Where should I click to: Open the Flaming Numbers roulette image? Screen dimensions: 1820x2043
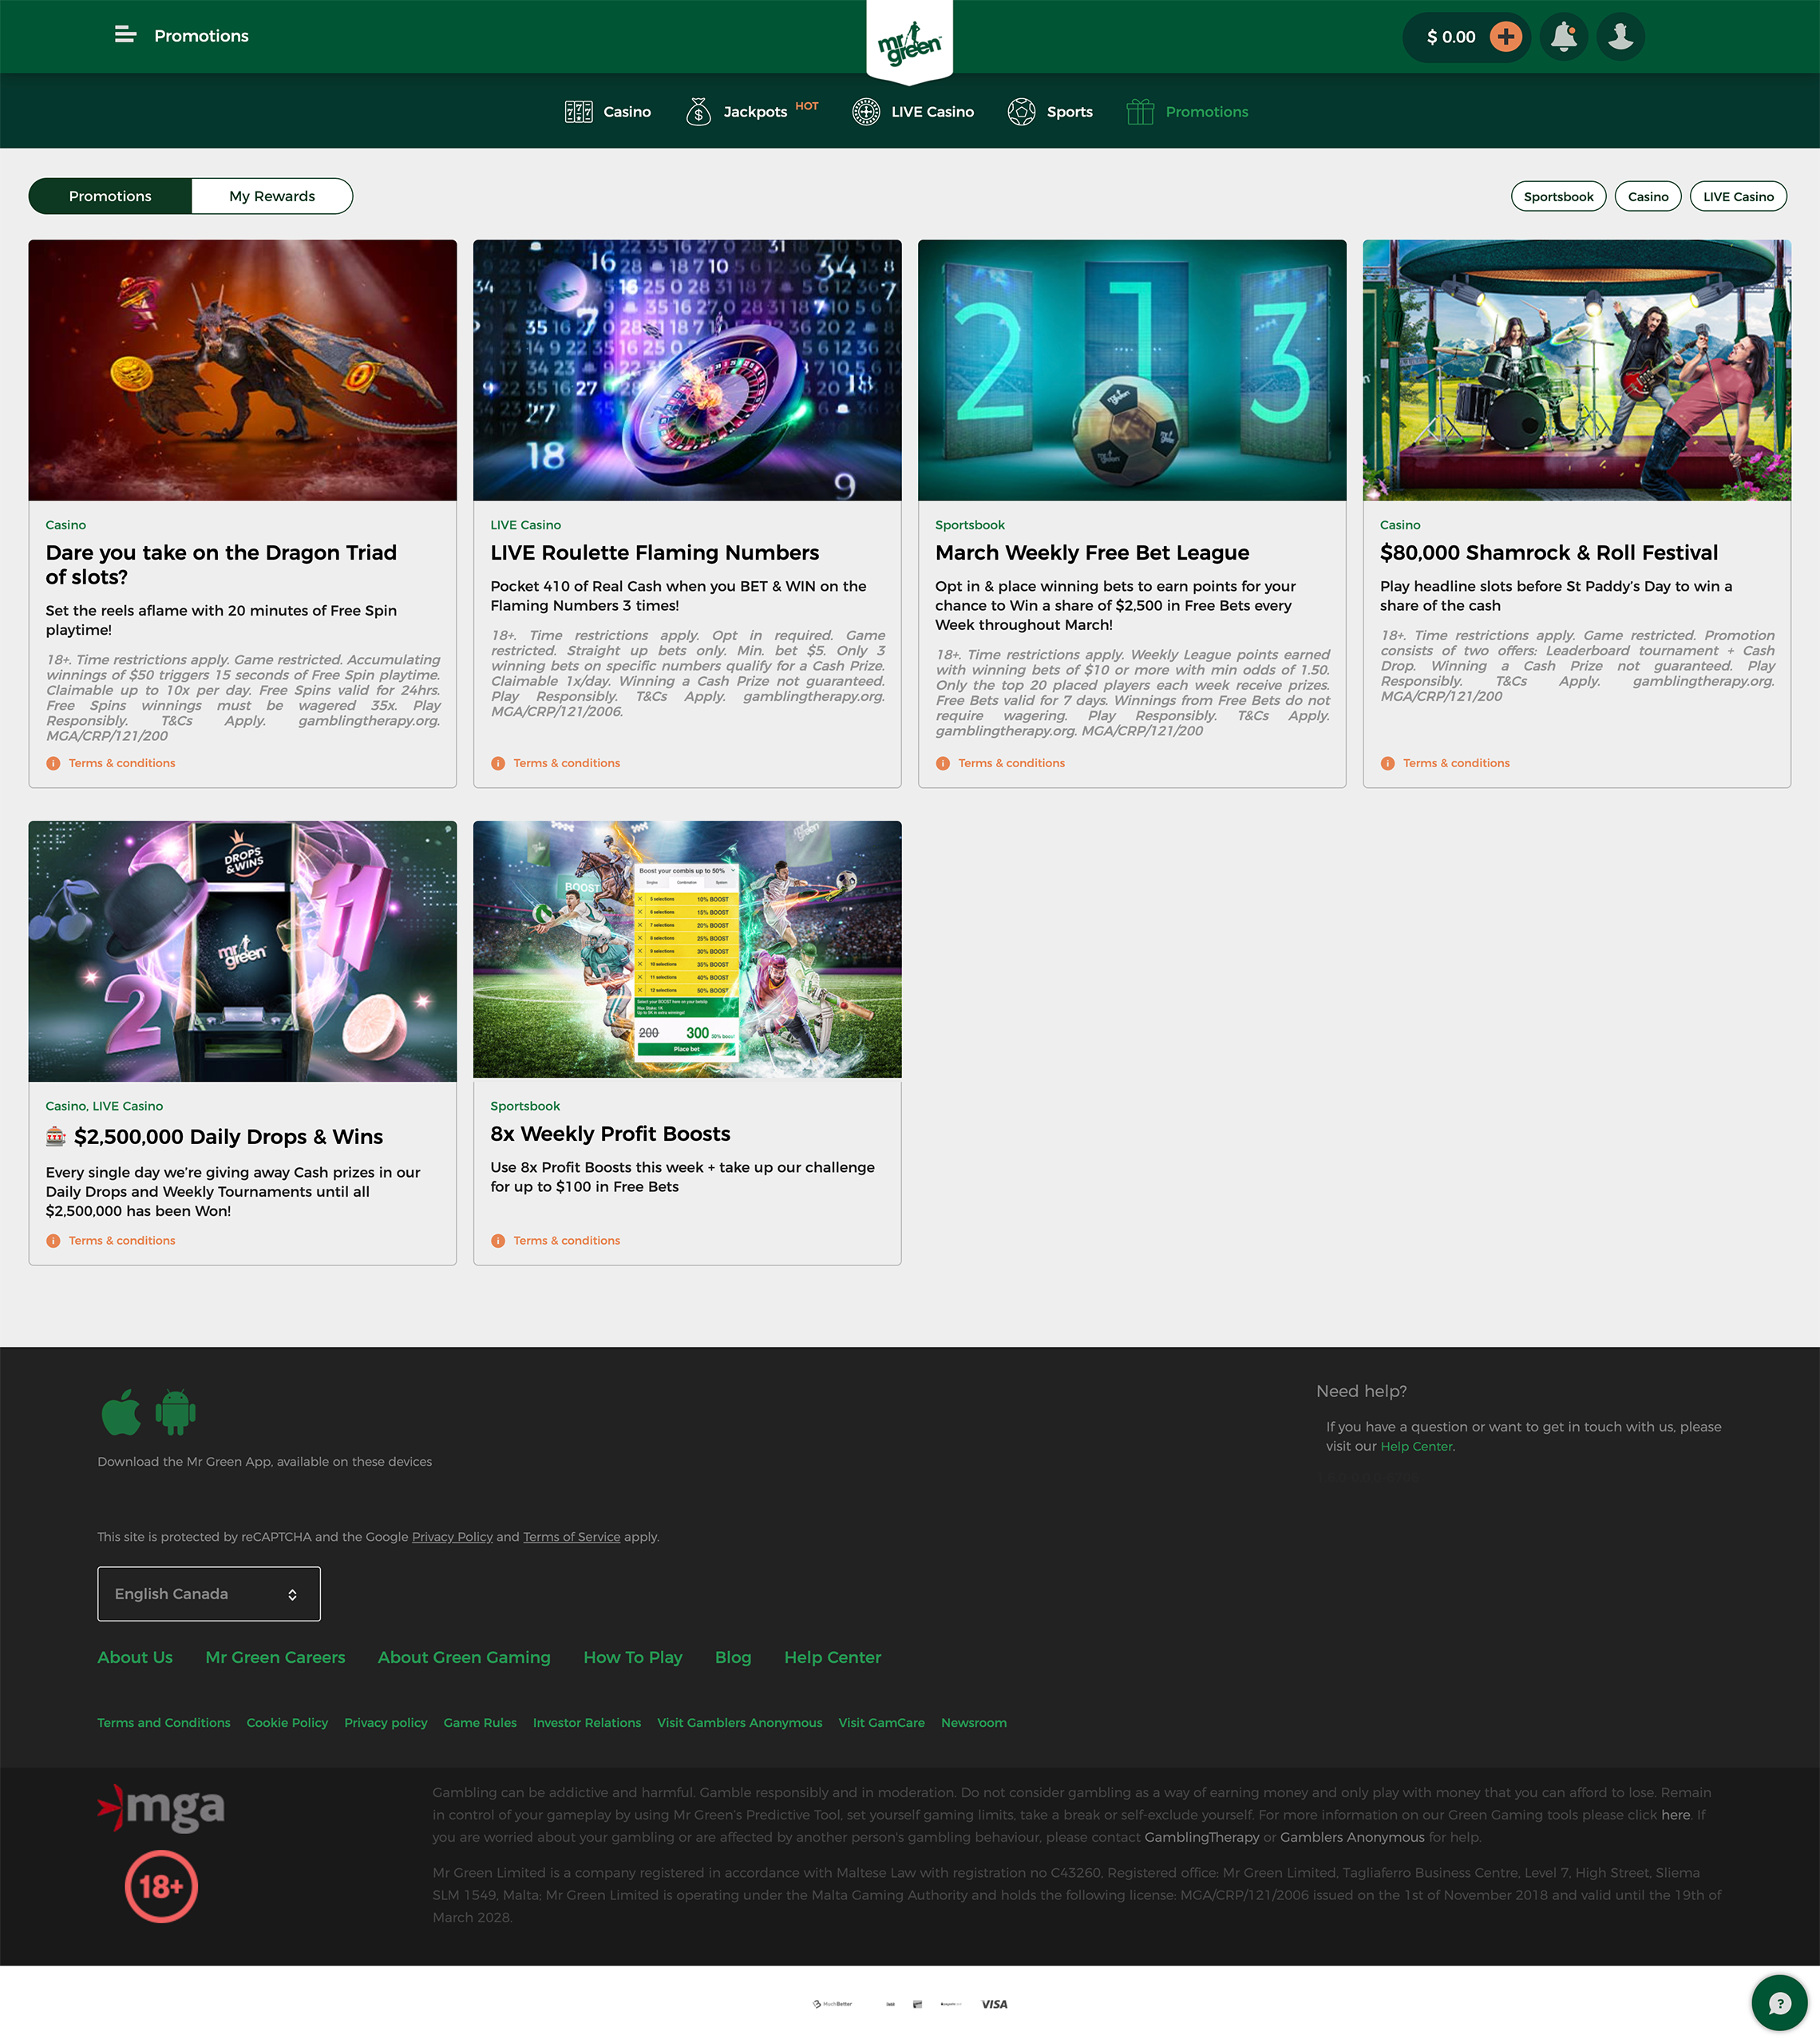[x=688, y=370]
